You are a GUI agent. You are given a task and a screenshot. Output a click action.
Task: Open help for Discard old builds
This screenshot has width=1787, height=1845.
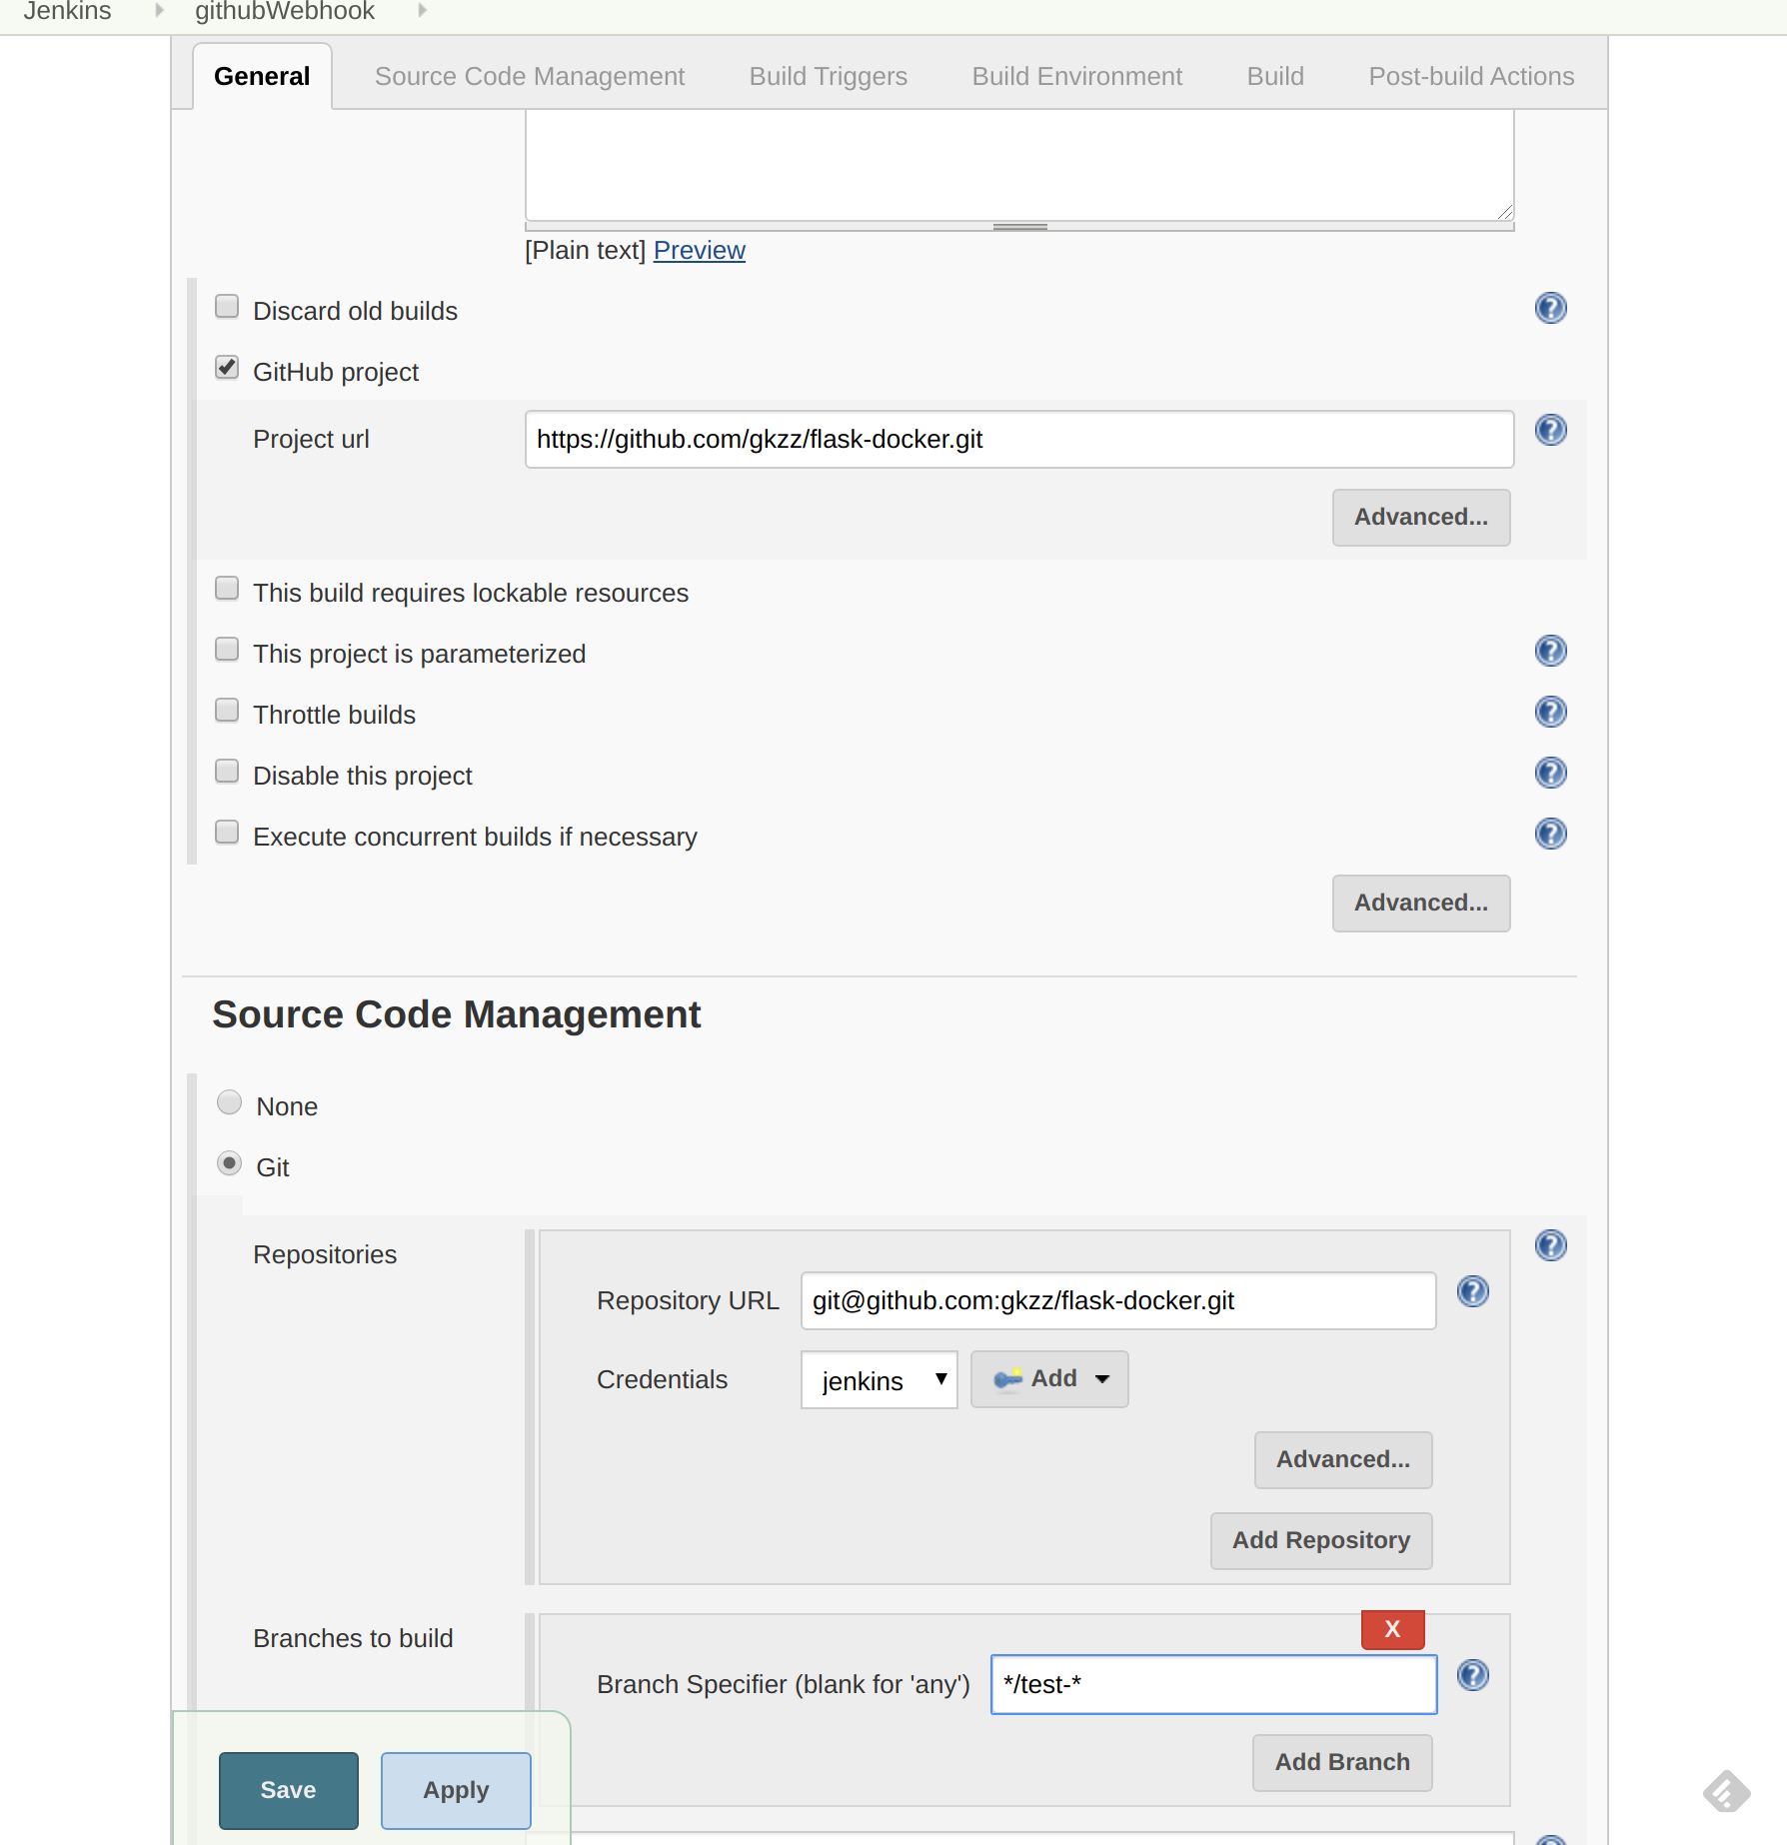pos(1550,308)
